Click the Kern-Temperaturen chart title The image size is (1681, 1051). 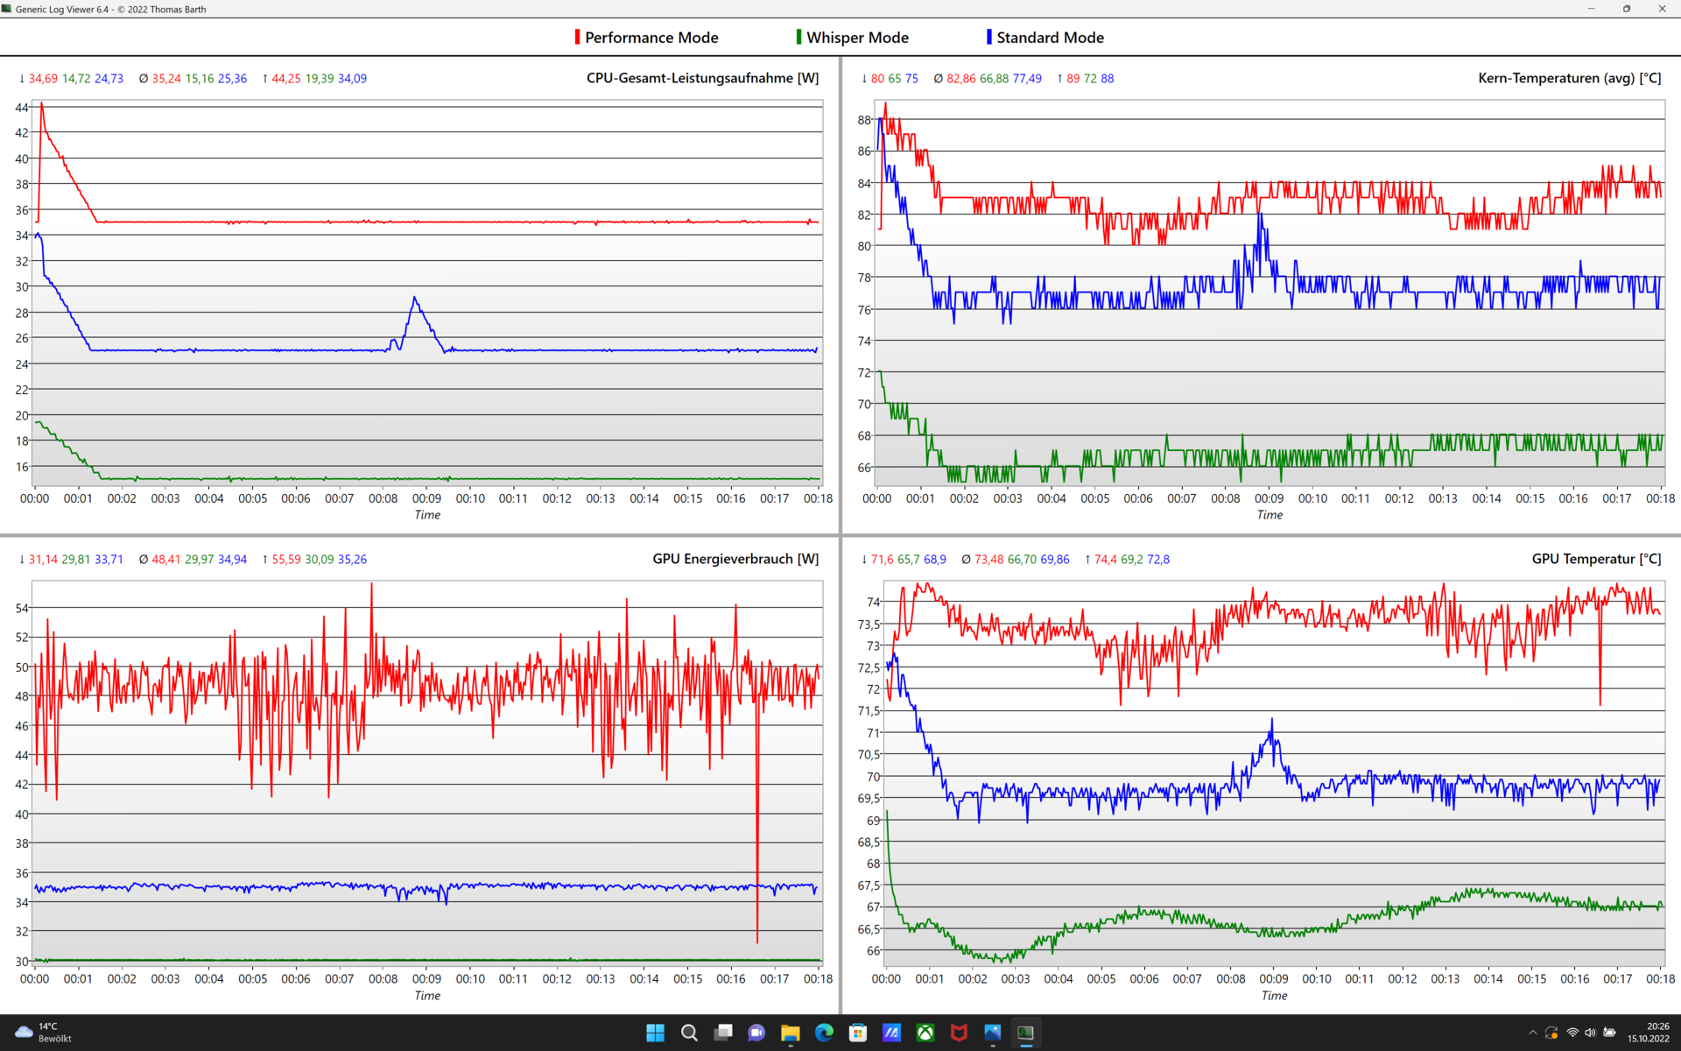pos(1569,78)
